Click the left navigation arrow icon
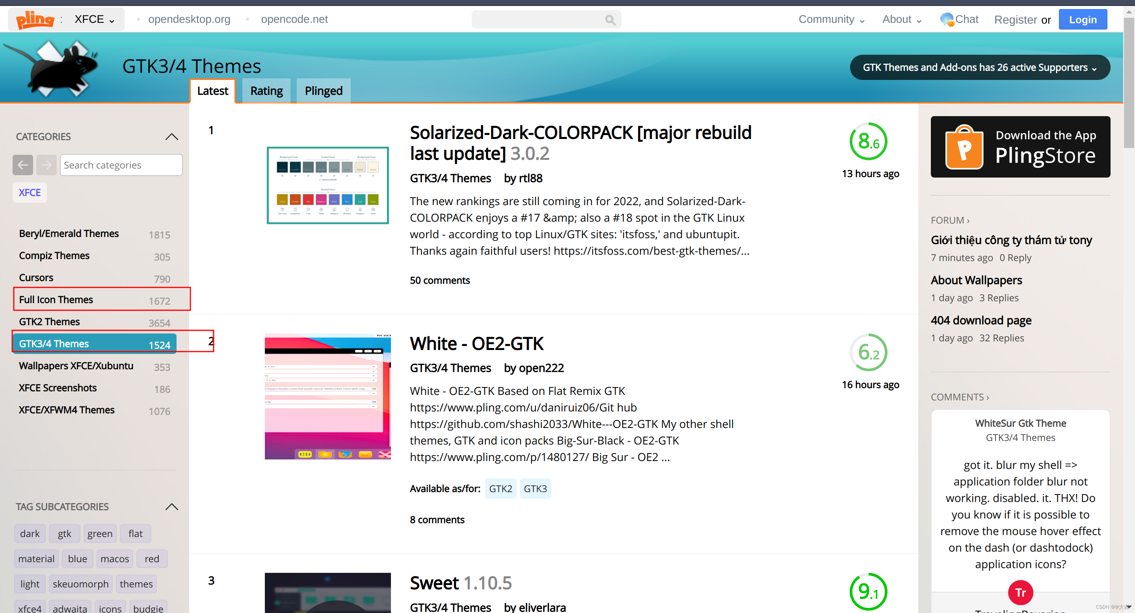Image resolution: width=1135 pixels, height=613 pixels. tap(23, 165)
